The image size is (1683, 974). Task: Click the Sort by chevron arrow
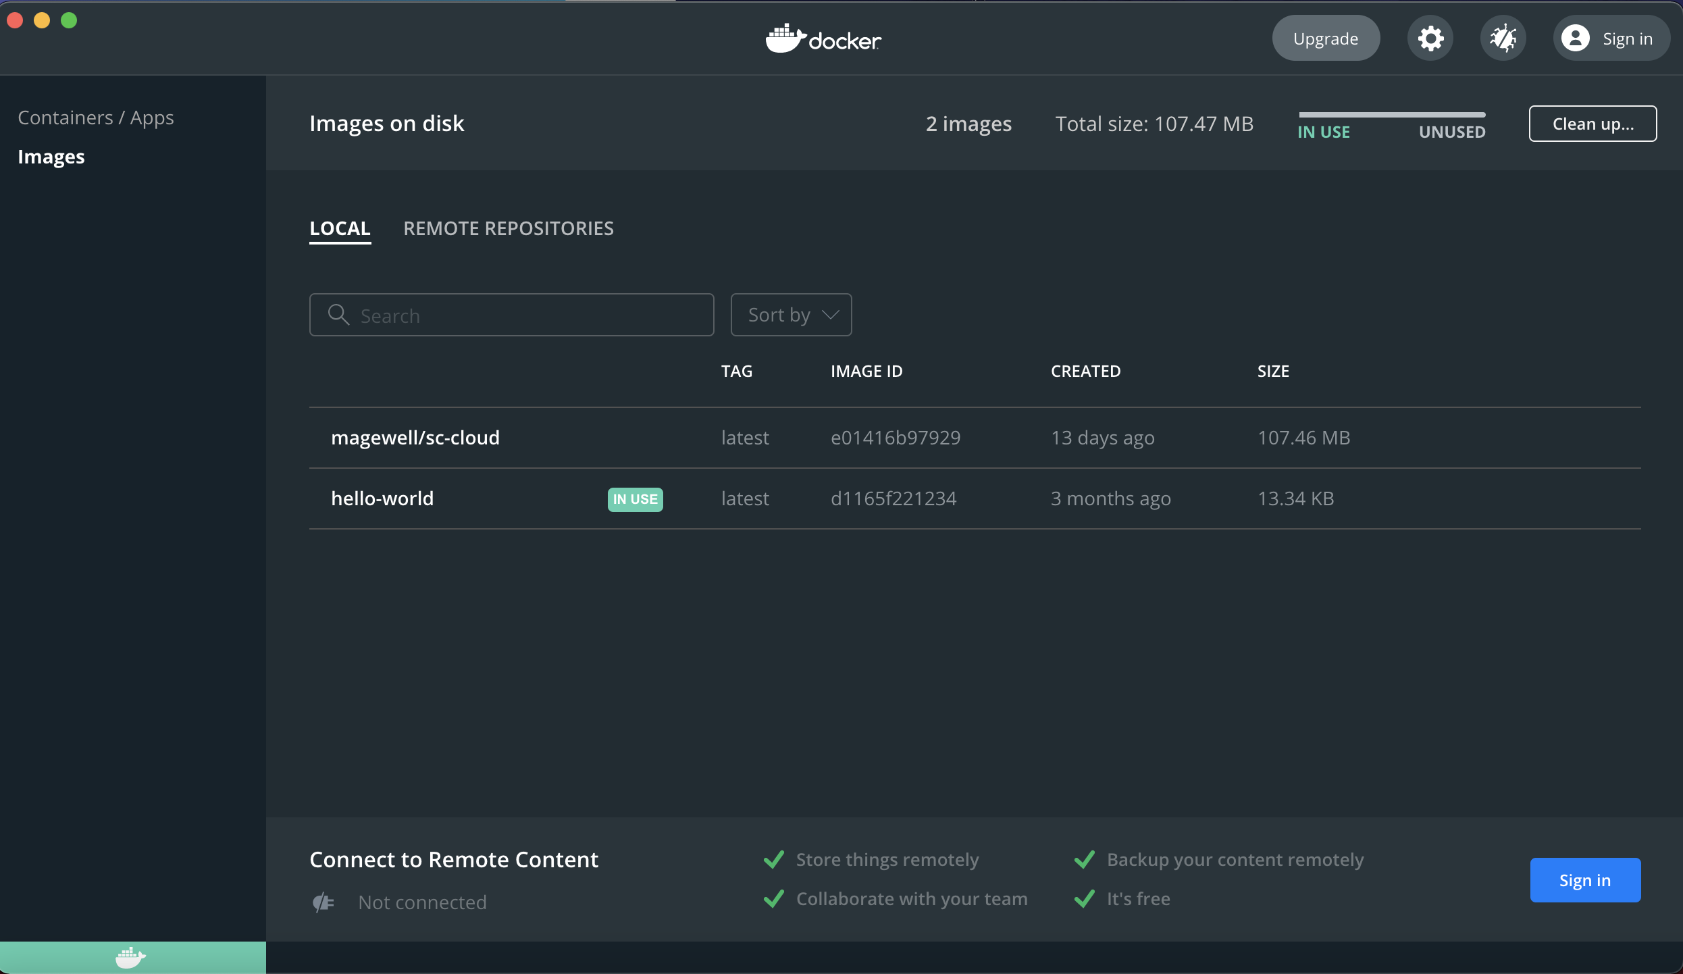[831, 315]
